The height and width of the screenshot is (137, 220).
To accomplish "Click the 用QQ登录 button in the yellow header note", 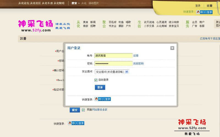I will pos(204,12).
